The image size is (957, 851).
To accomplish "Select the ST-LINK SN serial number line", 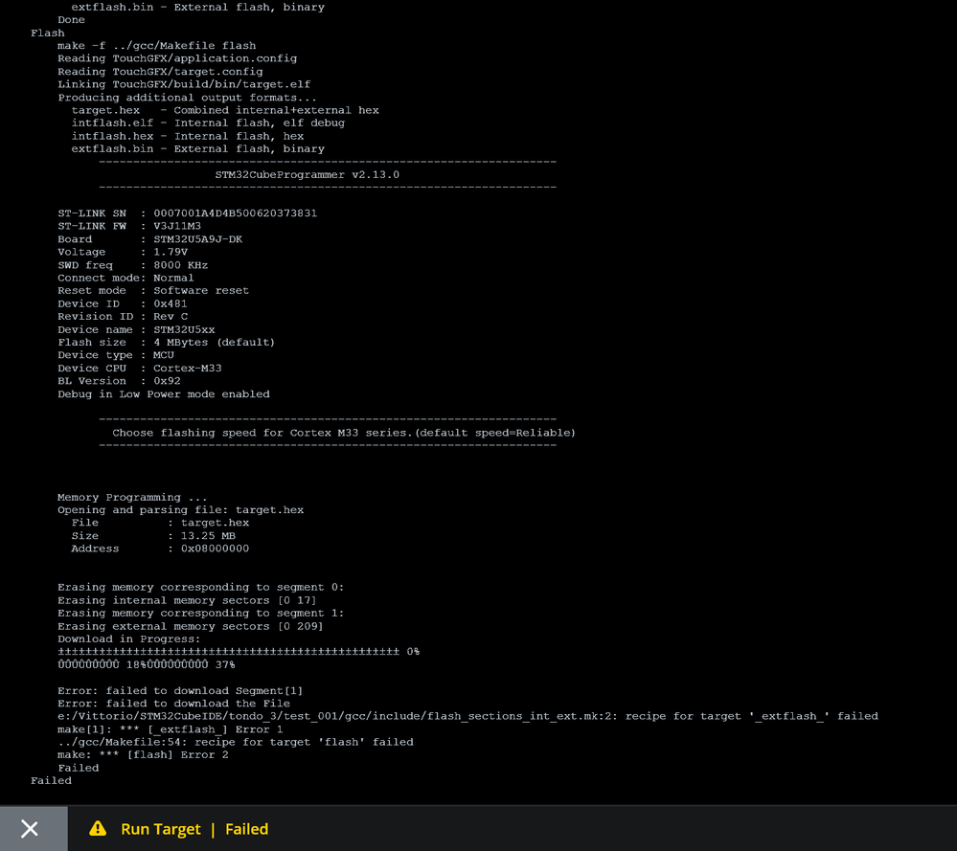I will 188,213.
